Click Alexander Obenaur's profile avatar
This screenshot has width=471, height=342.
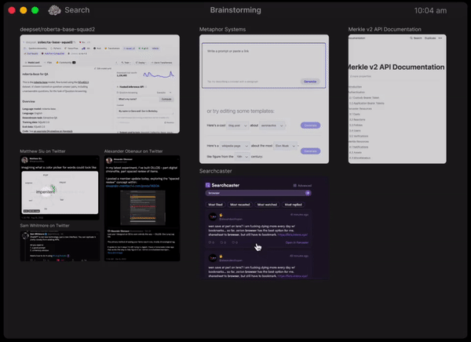point(109,161)
